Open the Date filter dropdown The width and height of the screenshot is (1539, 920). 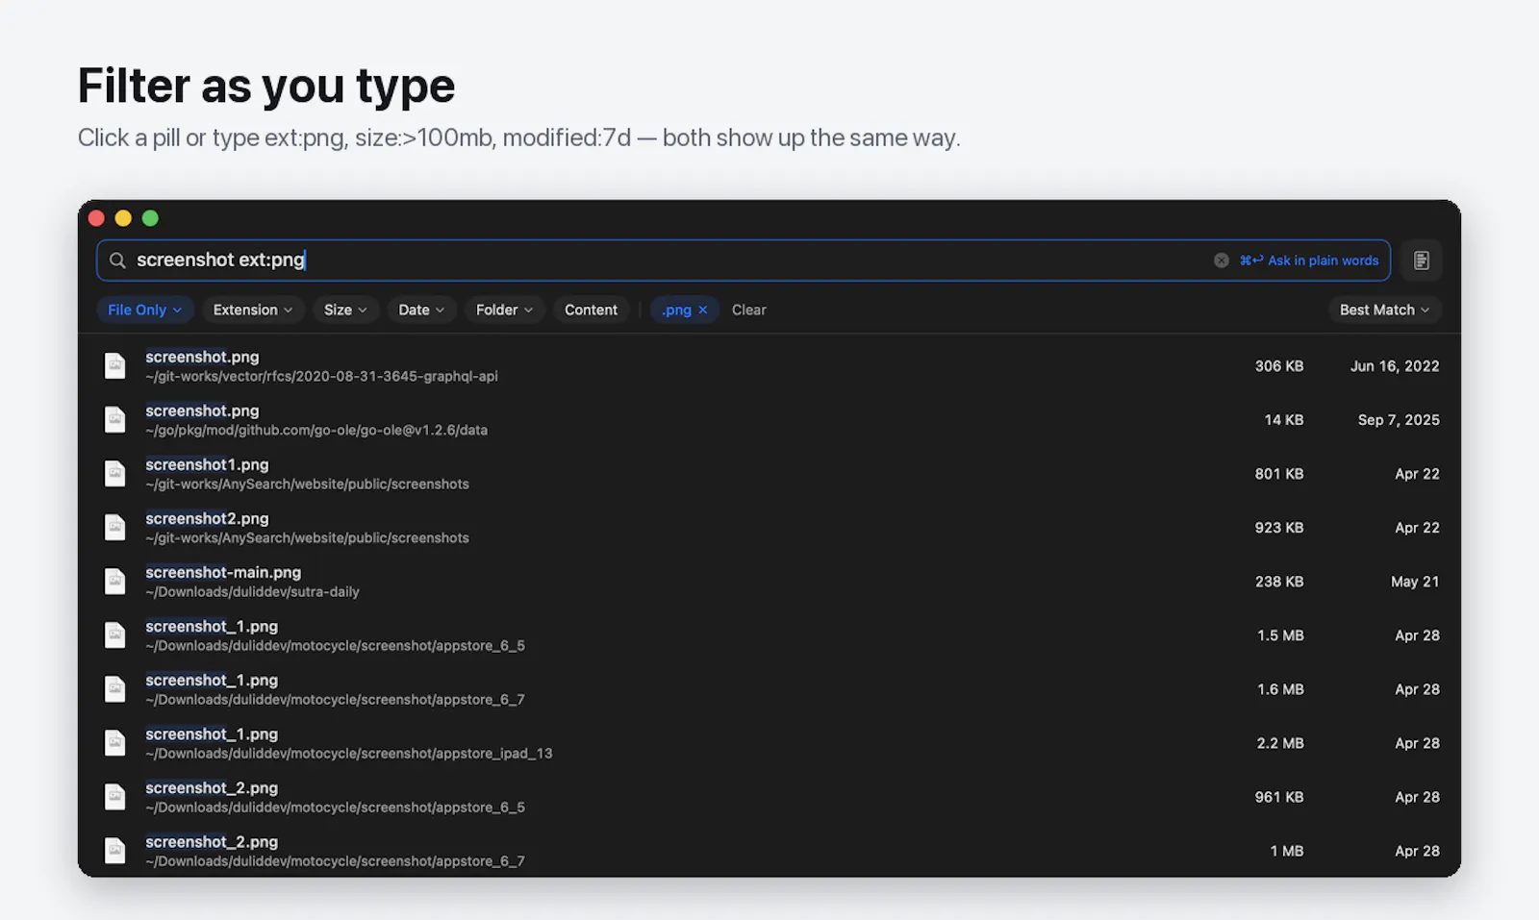(421, 310)
